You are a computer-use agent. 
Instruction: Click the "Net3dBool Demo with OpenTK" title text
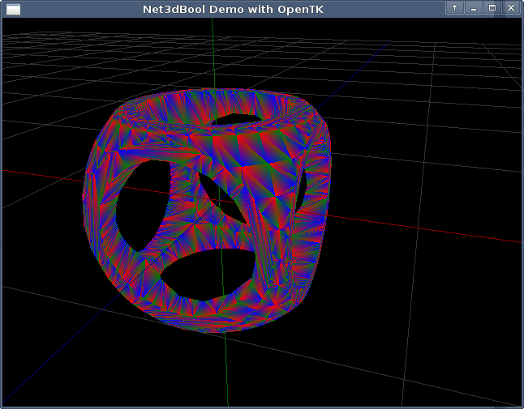coord(233,10)
